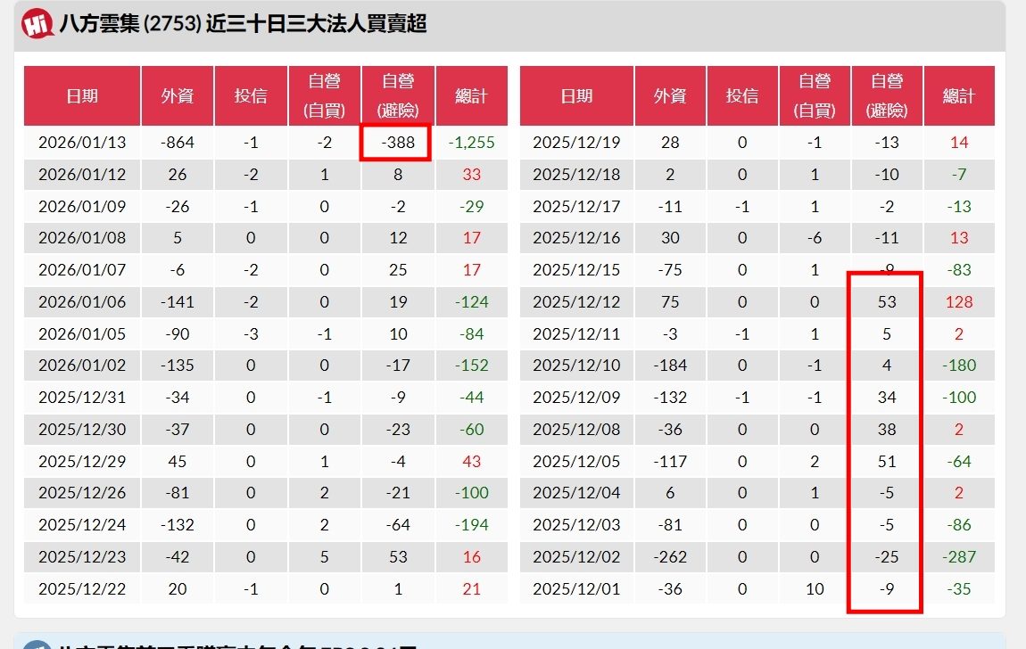1026x649 pixels.
Task: Select the date cell 2026/01/02
Action: [x=82, y=366]
